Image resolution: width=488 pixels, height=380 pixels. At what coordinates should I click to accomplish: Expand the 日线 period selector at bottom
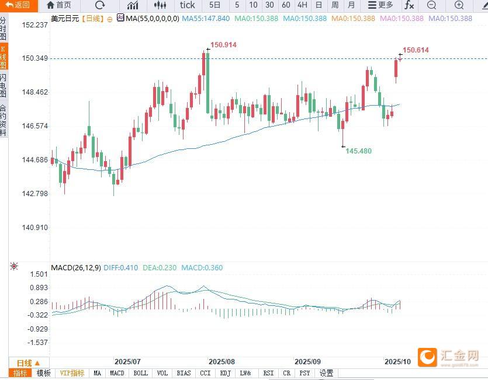click(x=28, y=362)
